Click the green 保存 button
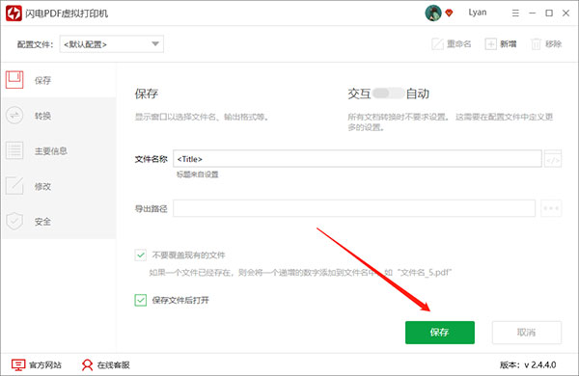Viewport: 579px width, 376px height. pos(440,333)
